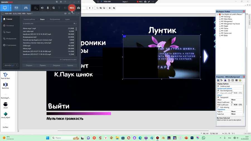Toggle Bandicam webcam overlay
Image resolution: width=251 pixels, height=141 pixels.
point(35,8)
